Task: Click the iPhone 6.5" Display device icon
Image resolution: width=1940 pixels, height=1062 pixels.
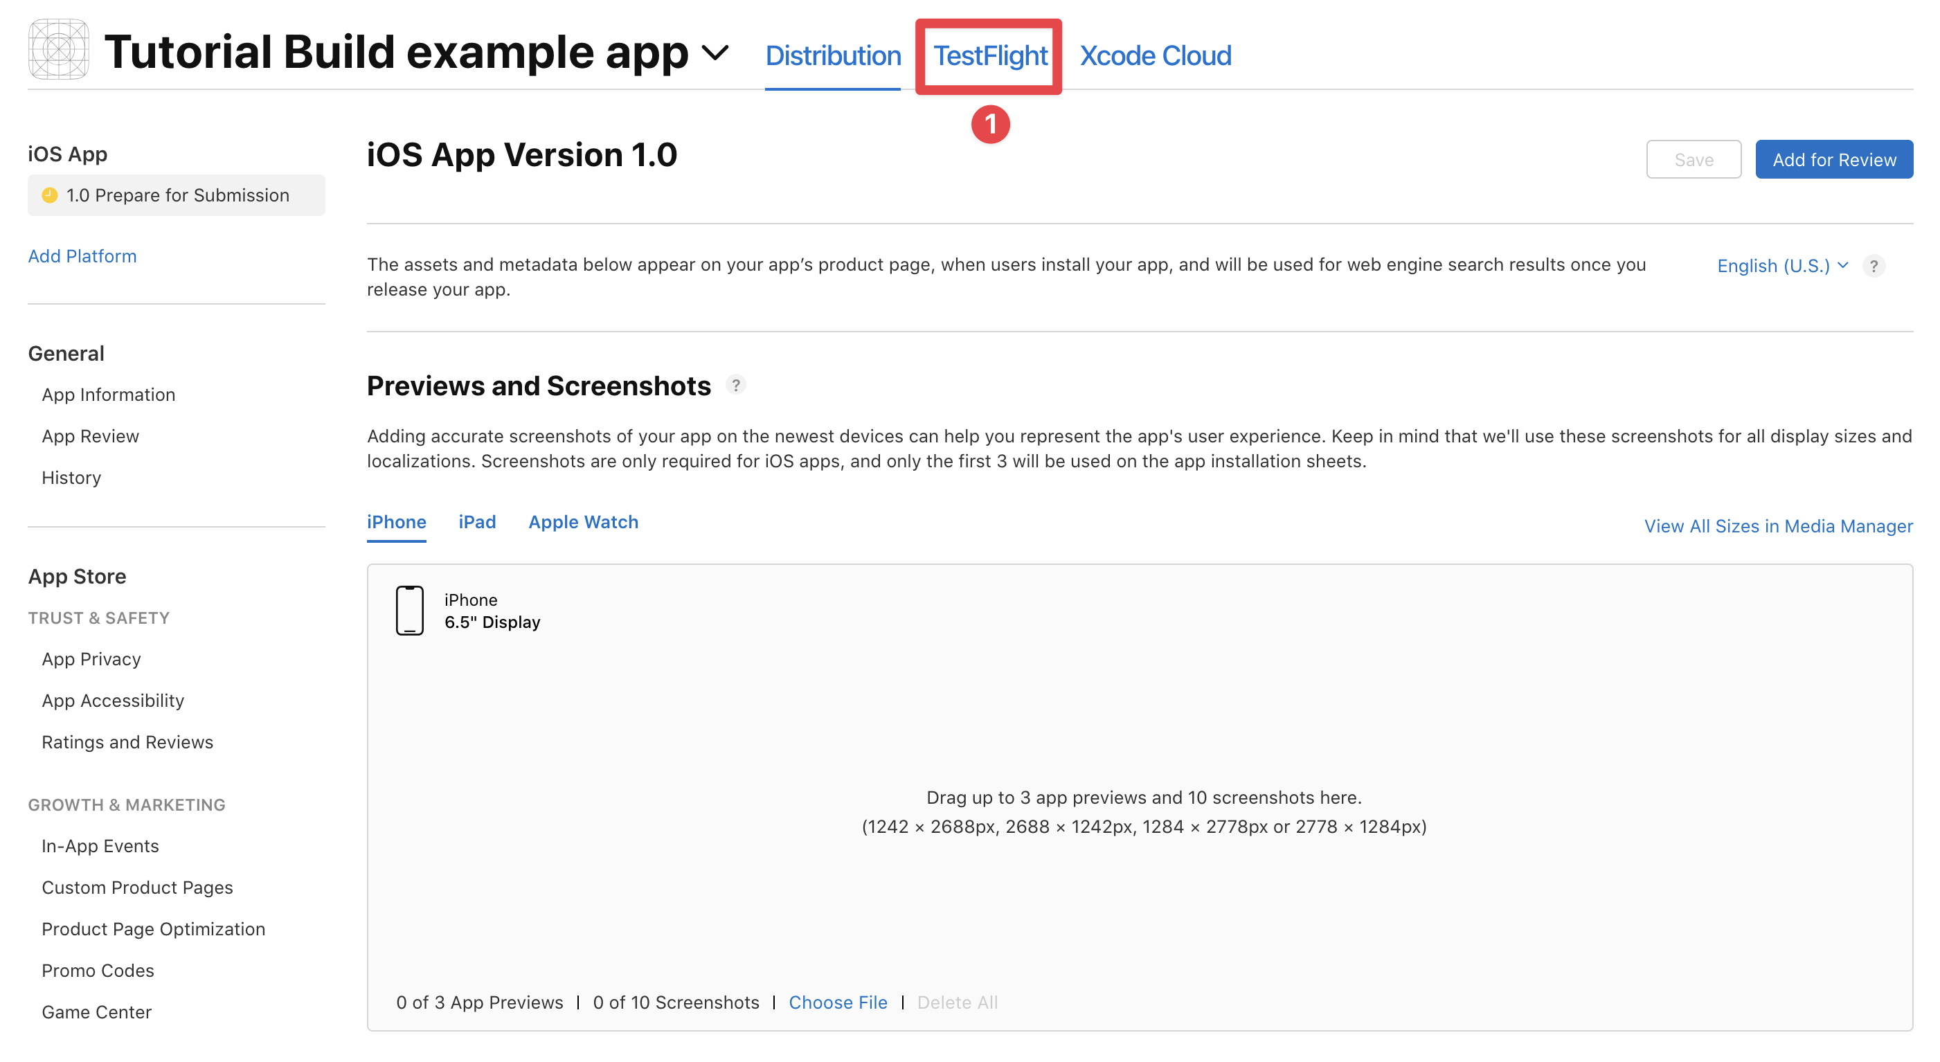Action: point(411,610)
